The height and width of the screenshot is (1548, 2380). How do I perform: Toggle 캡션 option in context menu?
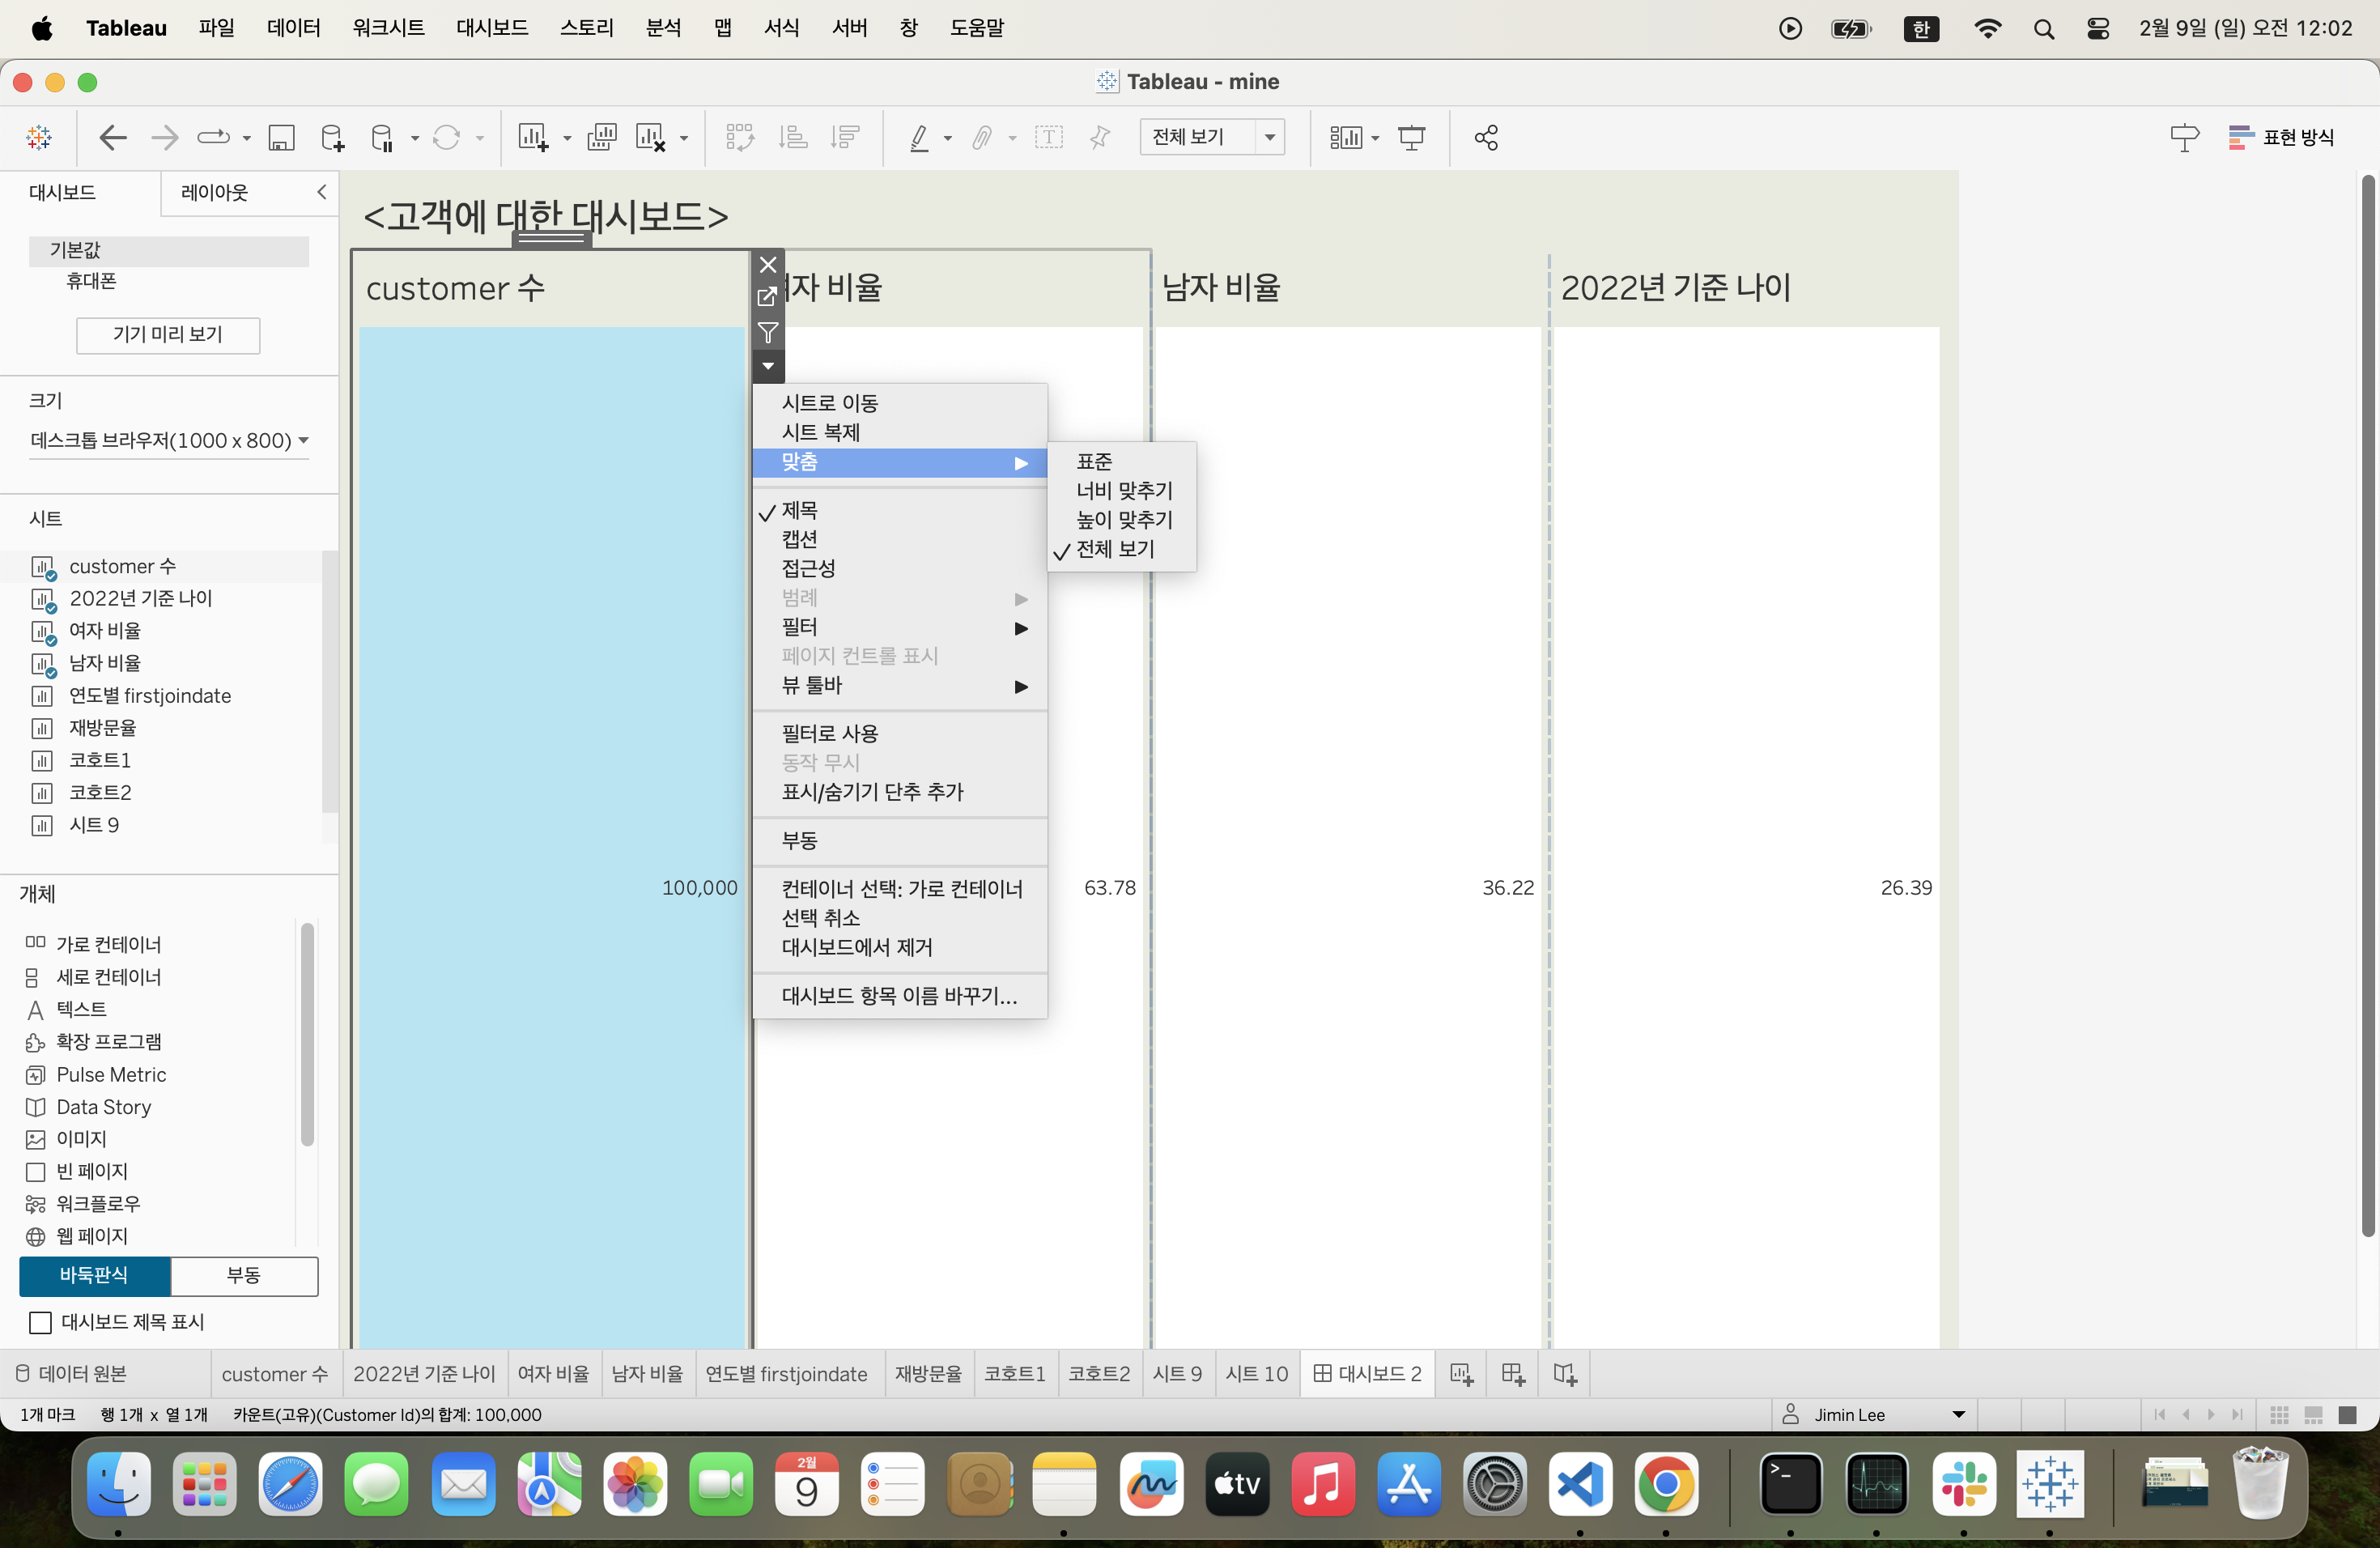(x=899, y=540)
